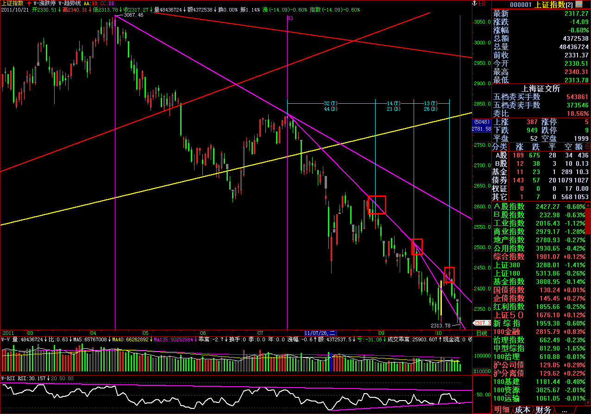Select 上证380 row in the index list
Viewport: 591px width, 414px height.
[x=507, y=265]
